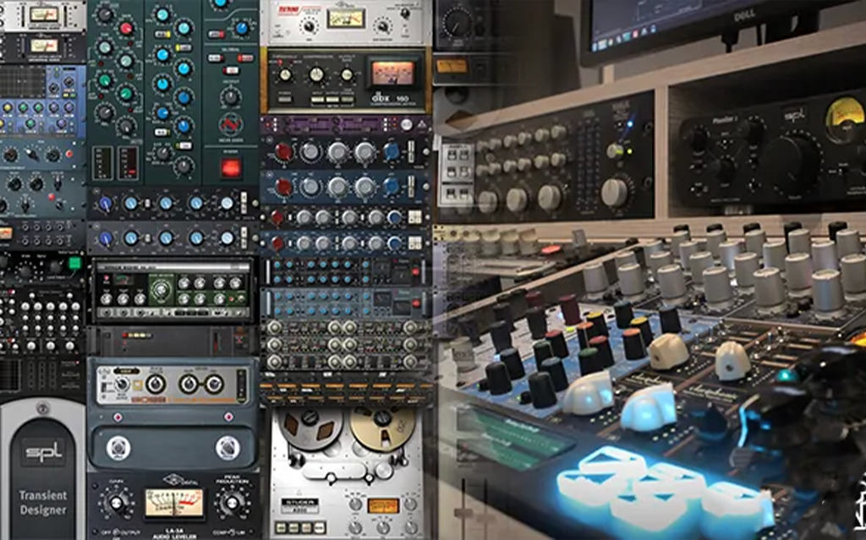Click the DELL logo on the monitor

click(743, 17)
